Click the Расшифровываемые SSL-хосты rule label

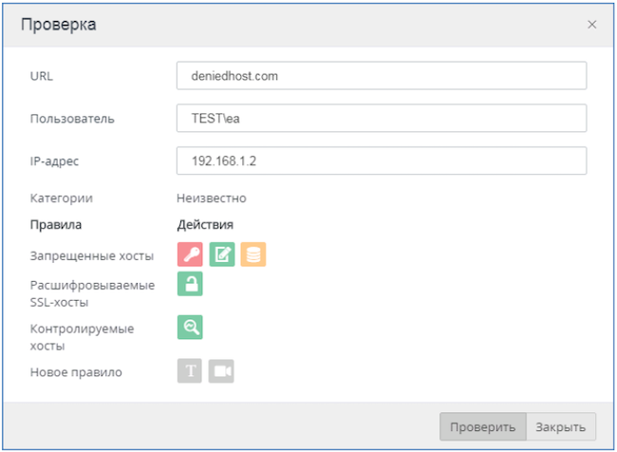pos(92,293)
